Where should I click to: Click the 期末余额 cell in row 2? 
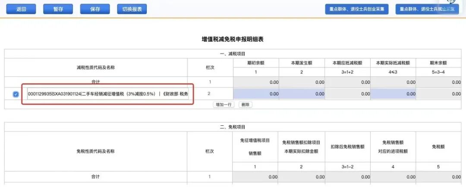coord(439,94)
